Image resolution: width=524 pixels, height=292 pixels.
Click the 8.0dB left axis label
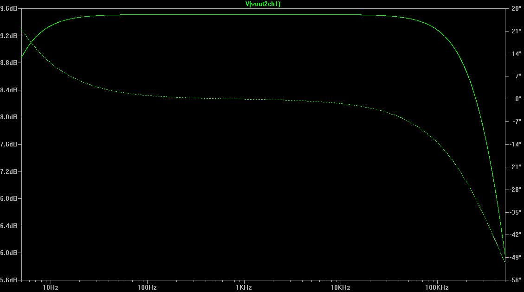(x=9, y=117)
